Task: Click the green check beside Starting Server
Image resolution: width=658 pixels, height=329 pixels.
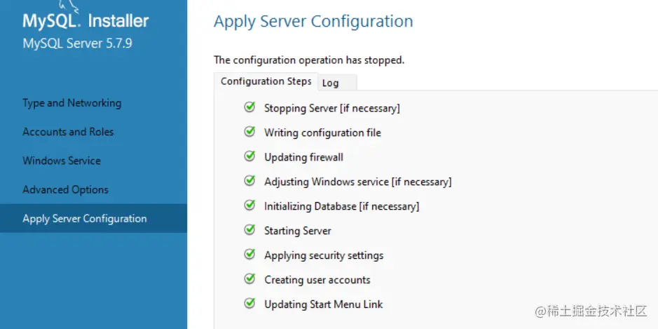Action: [249, 229]
